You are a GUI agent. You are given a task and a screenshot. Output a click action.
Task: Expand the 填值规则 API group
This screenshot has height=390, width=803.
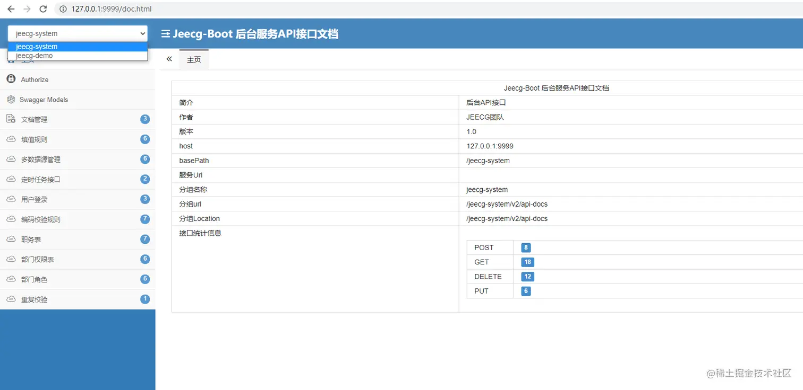[78, 139]
